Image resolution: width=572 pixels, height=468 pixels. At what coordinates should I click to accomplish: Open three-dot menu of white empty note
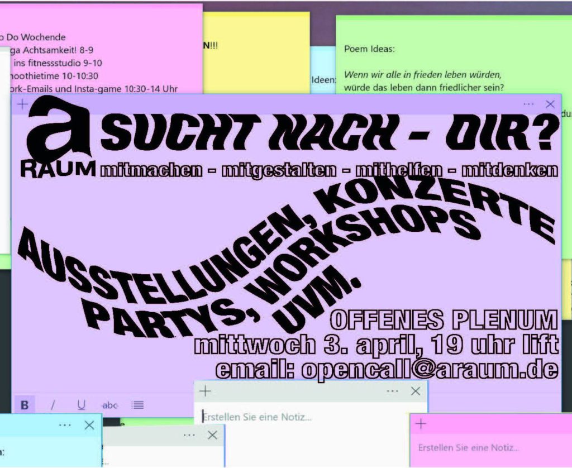pos(392,391)
